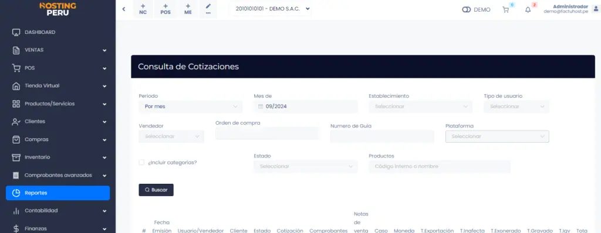Click the Tienda Virtual house icon
Image resolution: width=601 pixels, height=233 pixels.
(16, 86)
